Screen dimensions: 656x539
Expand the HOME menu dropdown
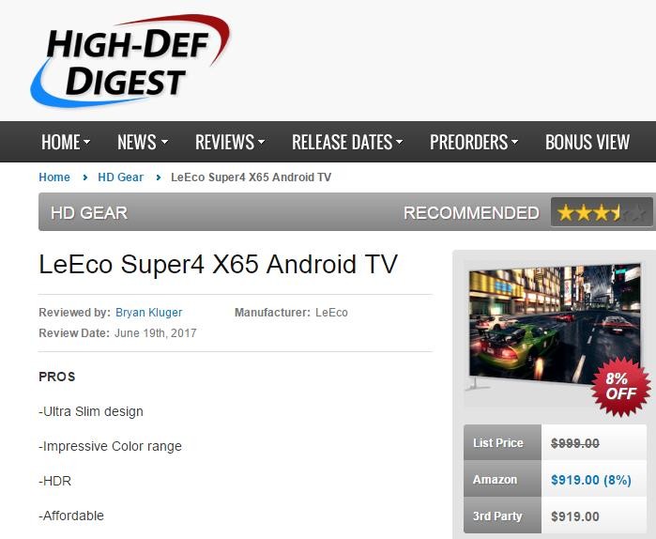(66, 142)
